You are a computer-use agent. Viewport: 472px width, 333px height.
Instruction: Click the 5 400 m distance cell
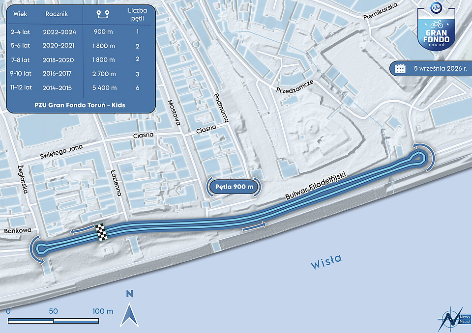click(104, 88)
